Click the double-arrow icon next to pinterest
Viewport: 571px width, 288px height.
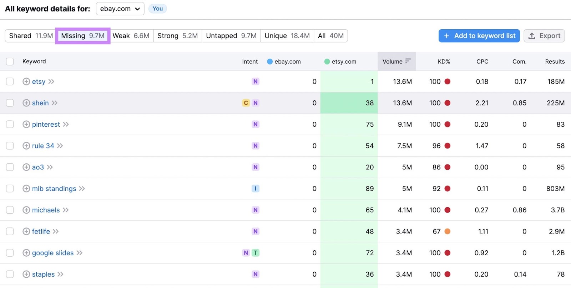(66, 124)
